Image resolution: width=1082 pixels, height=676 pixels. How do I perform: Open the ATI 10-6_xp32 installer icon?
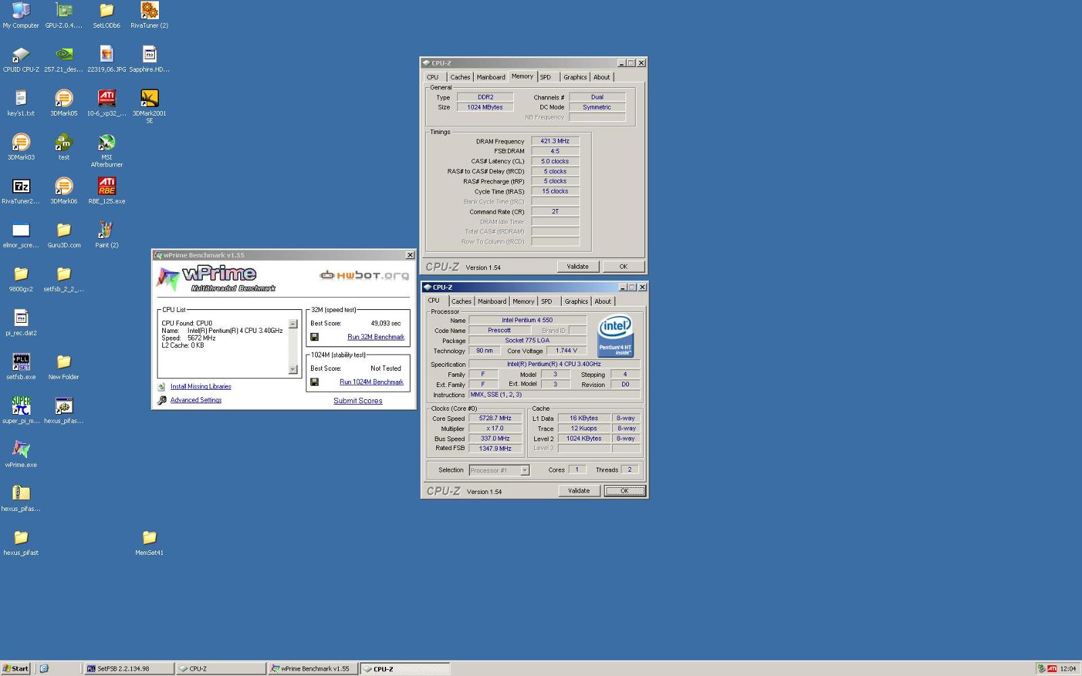point(106,98)
